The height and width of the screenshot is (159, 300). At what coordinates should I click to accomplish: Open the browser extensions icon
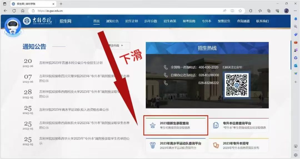coord(251,11)
